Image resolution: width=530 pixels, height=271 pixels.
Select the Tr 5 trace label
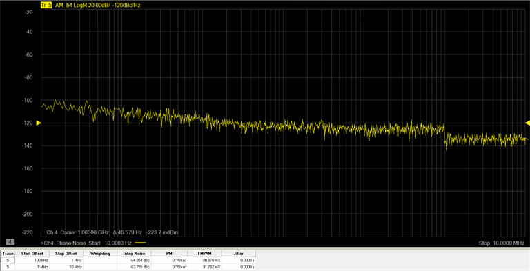click(46, 6)
